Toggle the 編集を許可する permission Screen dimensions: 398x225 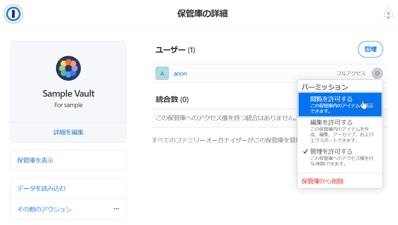pos(340,131)
